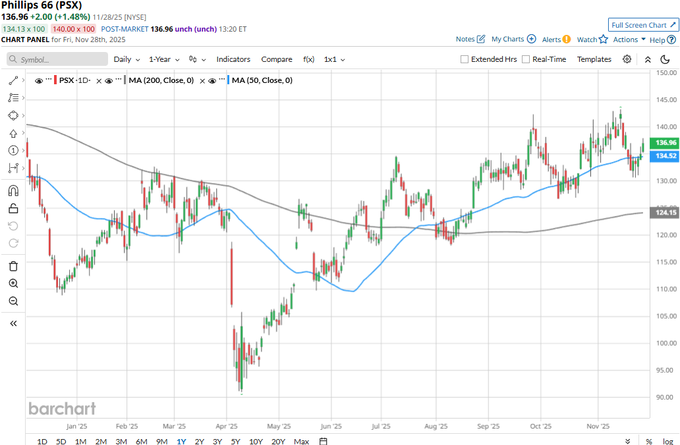Screen dimensions: 680x445
Task: Click the Full Screen Chart button
Action: (643, 25)
